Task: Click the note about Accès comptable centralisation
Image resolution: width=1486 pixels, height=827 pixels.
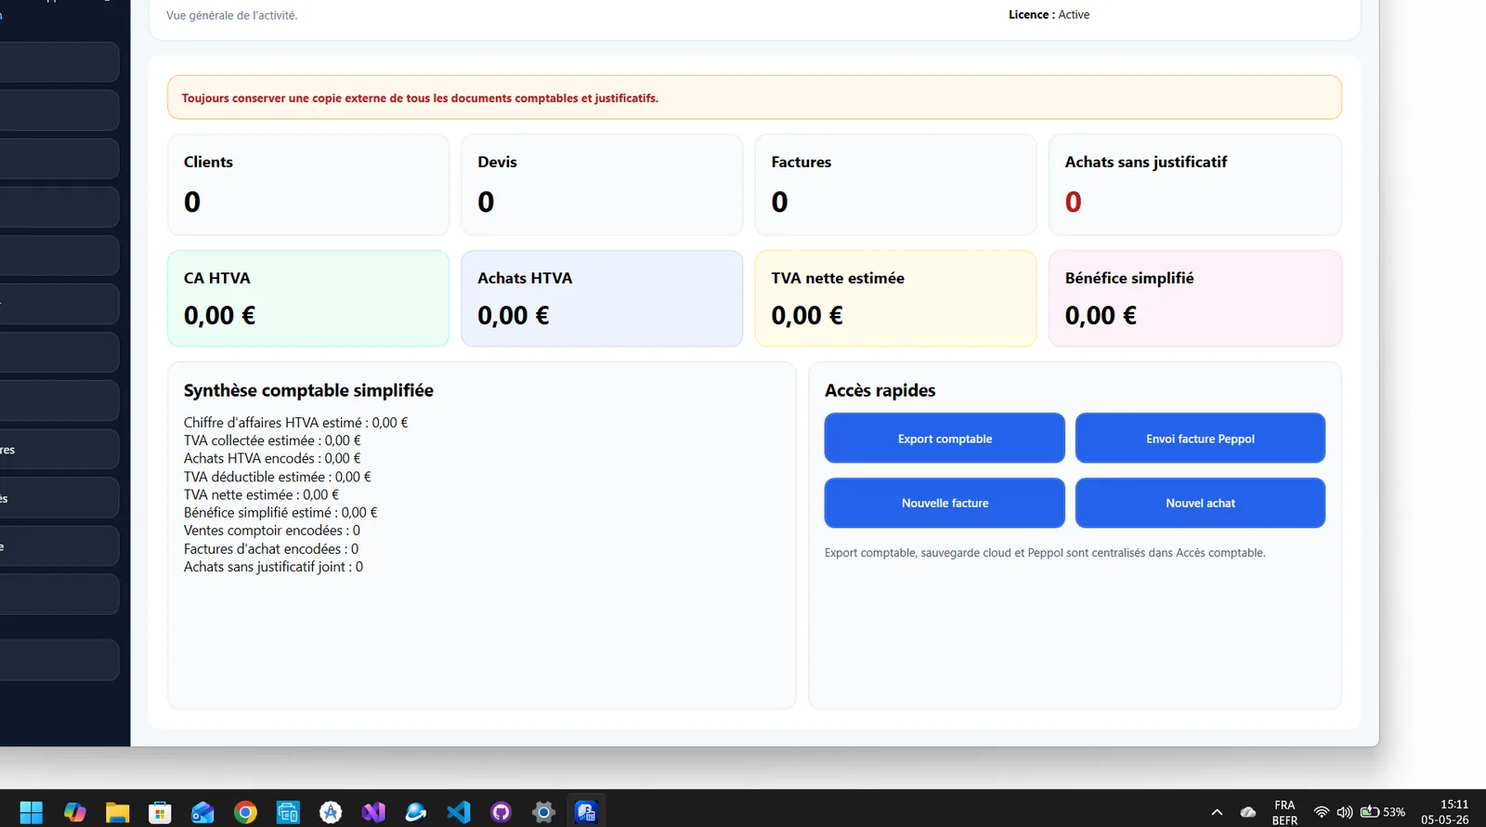Action: point(1045,553)
